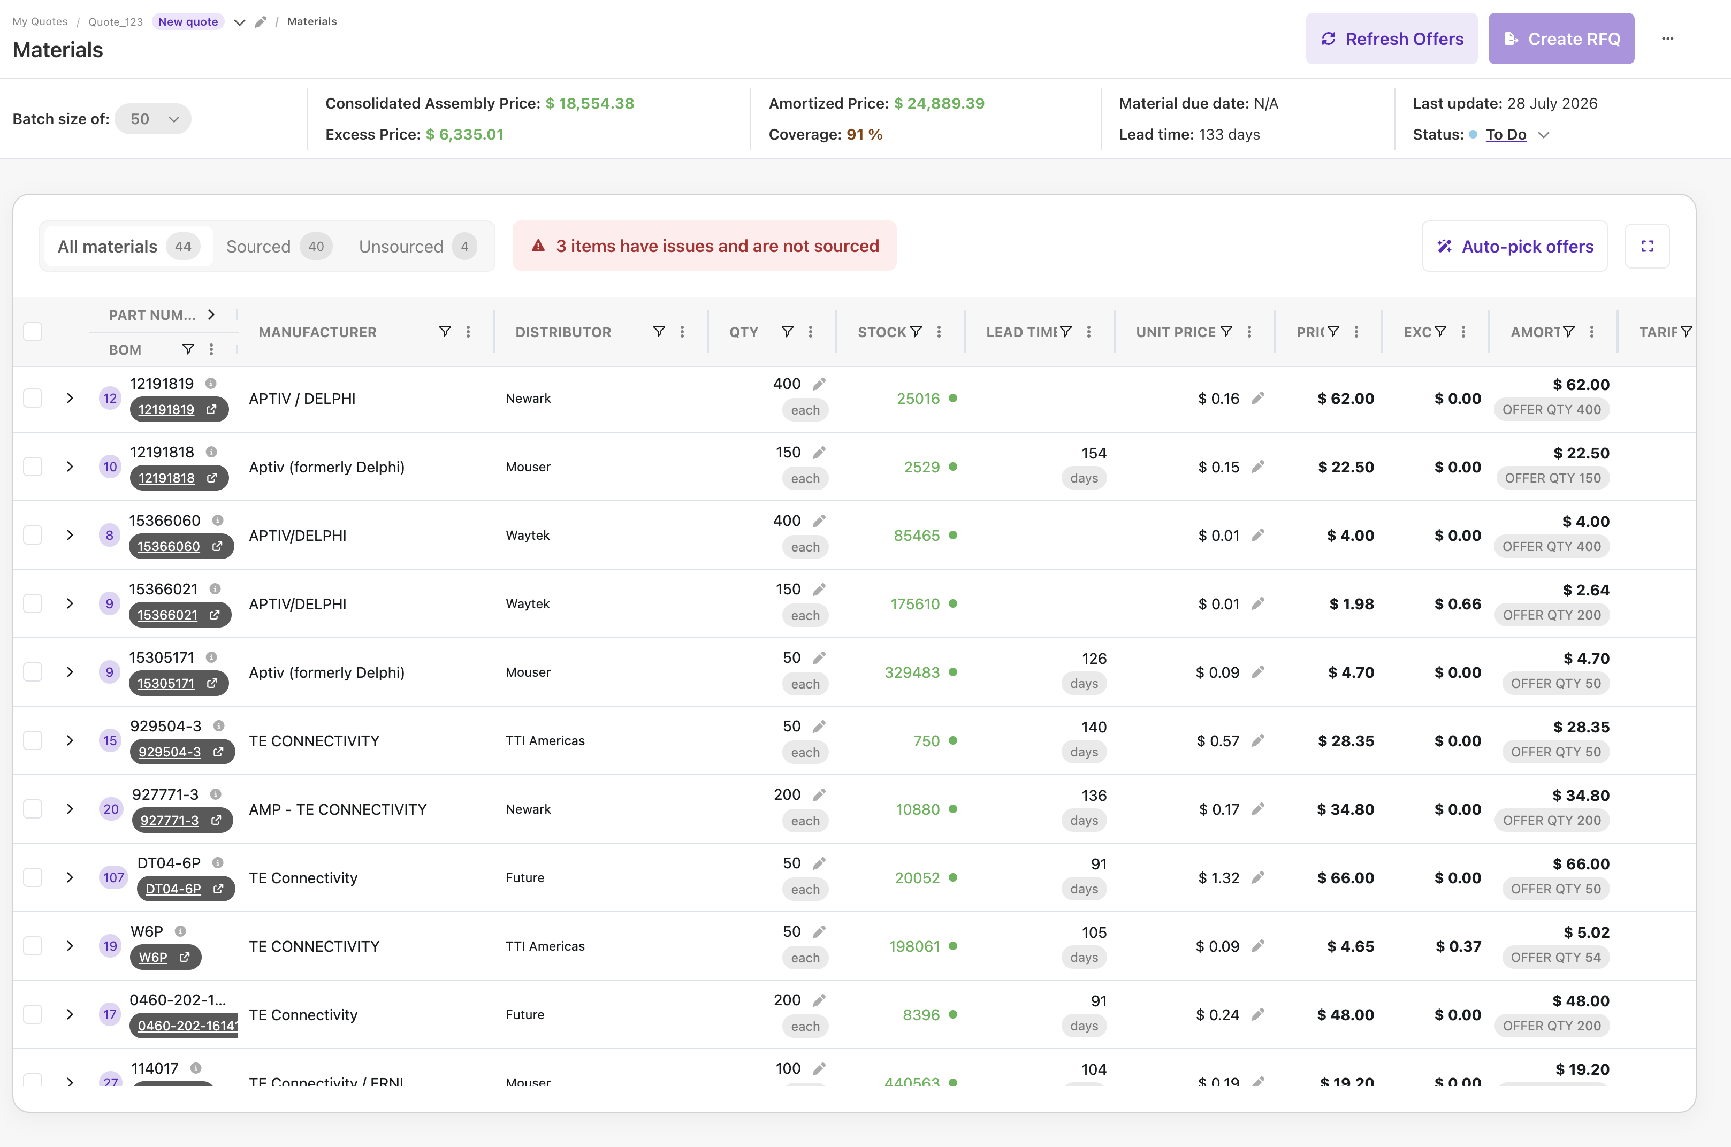Image resolution: width=1731 pixels, height=1147 pixels.
Task: Filter the BOM column
Action: [188, 349]
